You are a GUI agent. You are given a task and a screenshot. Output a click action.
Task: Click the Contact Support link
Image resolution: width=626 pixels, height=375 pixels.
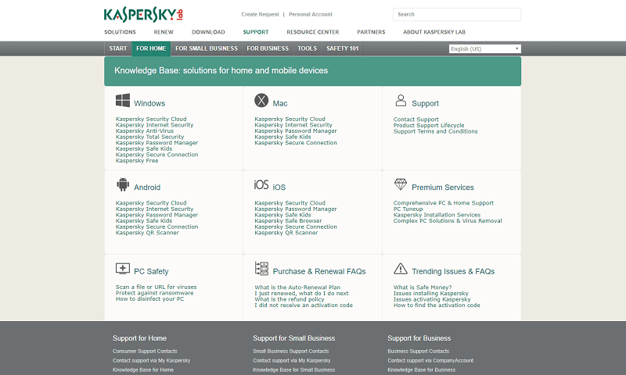(416, 120)
